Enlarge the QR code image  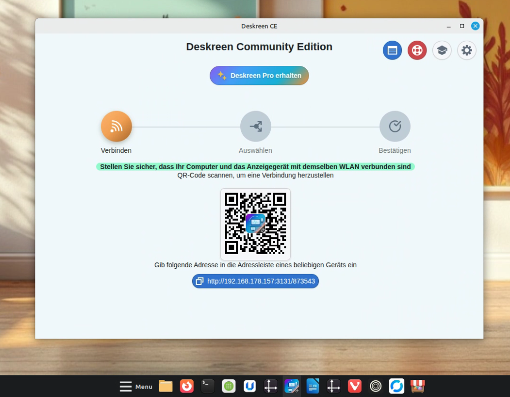pos(255,224)
